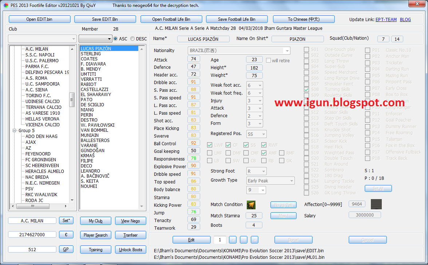Select DESC sort order
428x265 pixels.
(x=132, y=39)
